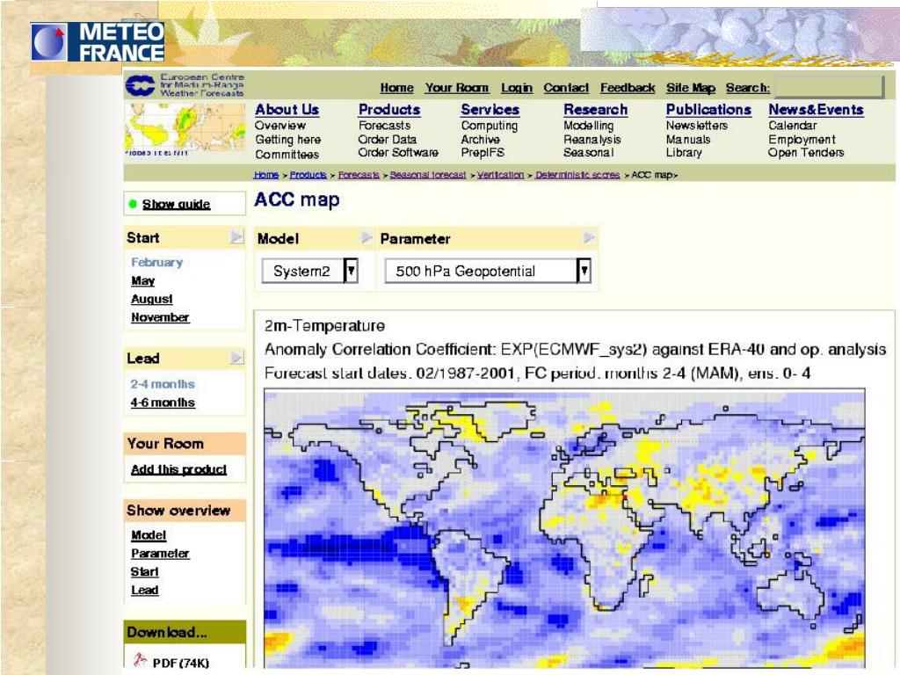Open Manuals page
Image resolution: width=900 pixels, height=675 pixels.
[x=687, y=139]
